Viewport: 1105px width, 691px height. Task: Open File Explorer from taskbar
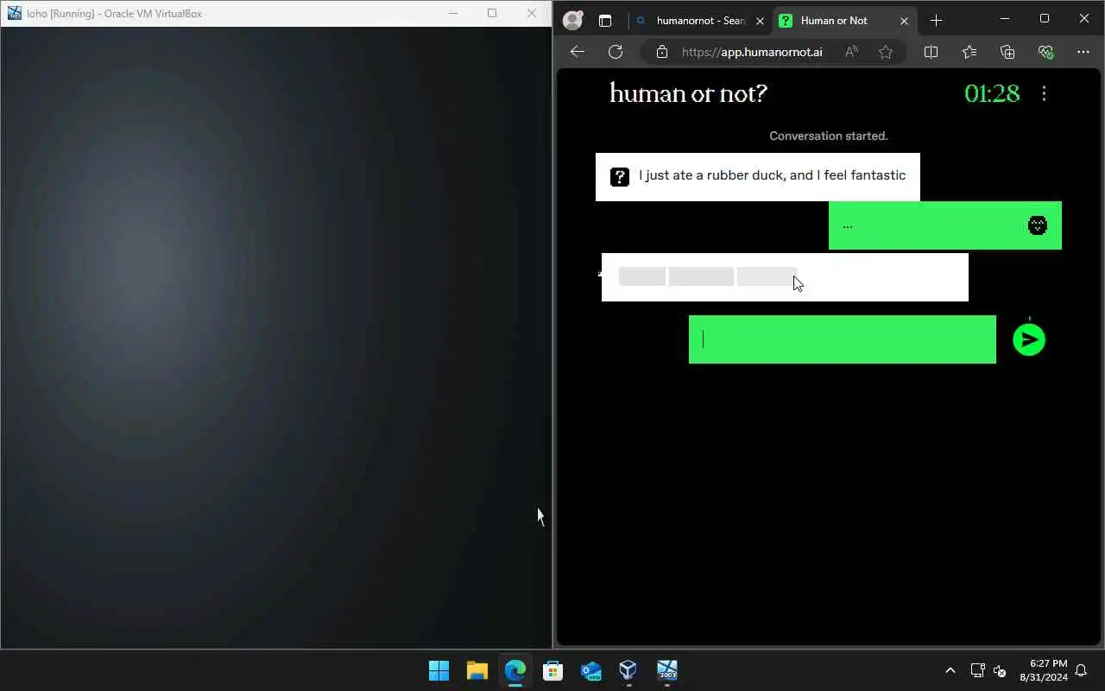477,670
